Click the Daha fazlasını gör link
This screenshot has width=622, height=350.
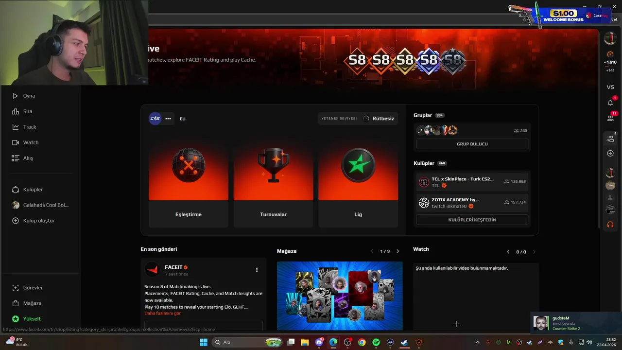pos(162,314)
